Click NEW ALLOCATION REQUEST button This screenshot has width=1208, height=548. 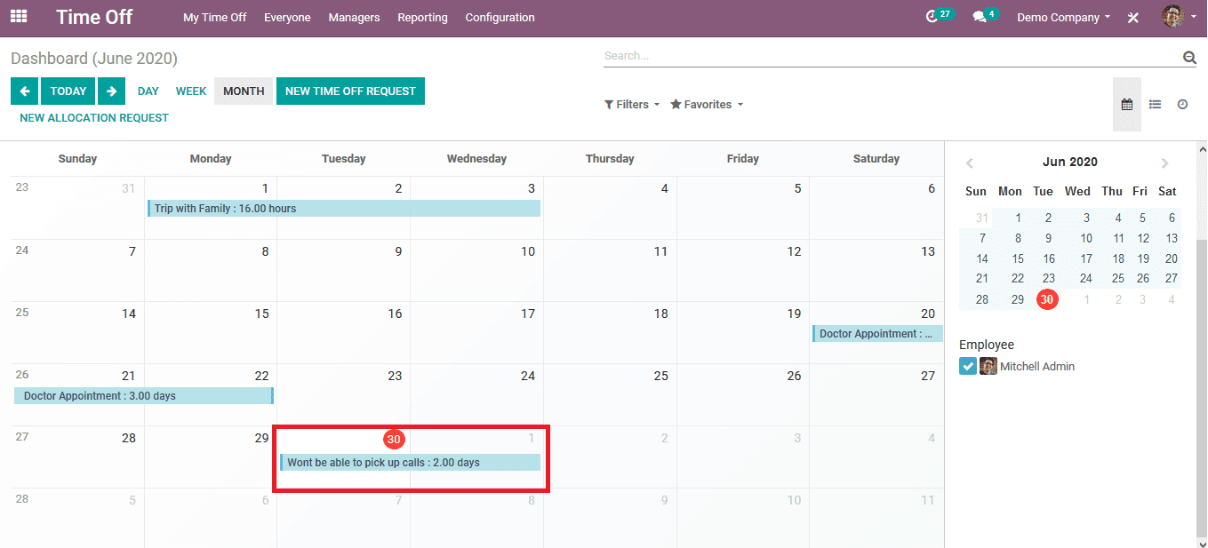94,117
